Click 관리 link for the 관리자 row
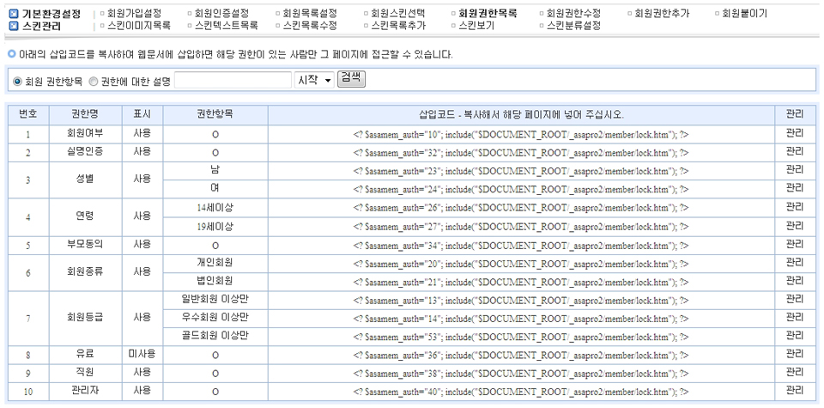 (794, 391)
